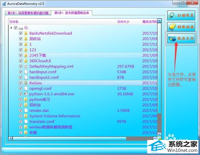This screenshot has width=200, height=155.
Task: Click the KuGou folder icon
Action: pyautogui.click(x=26, y=83)
